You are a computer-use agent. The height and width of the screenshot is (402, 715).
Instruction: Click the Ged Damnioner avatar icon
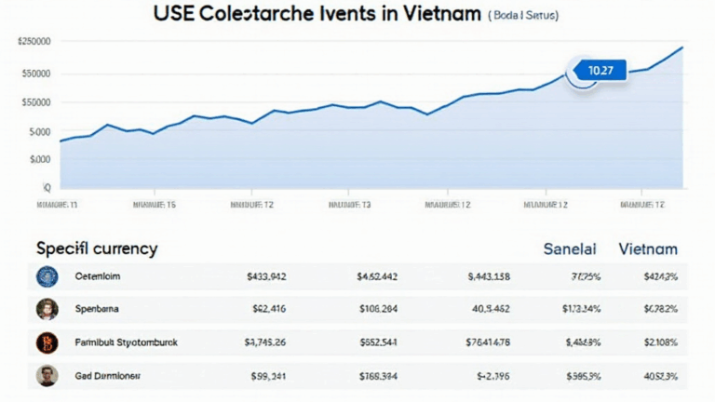click(47, 376)
